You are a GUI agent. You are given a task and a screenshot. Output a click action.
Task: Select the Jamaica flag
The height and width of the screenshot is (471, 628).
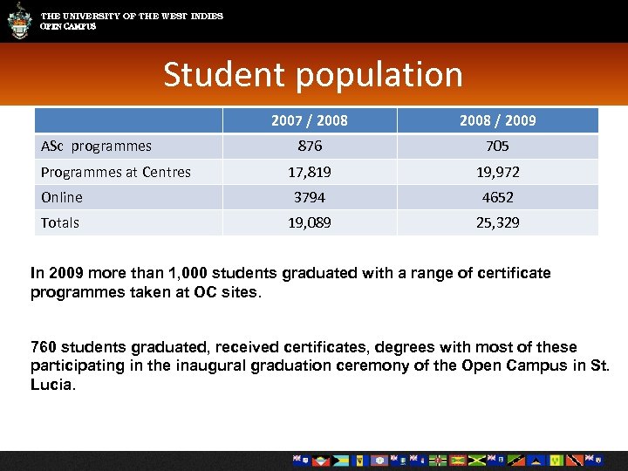477,461
